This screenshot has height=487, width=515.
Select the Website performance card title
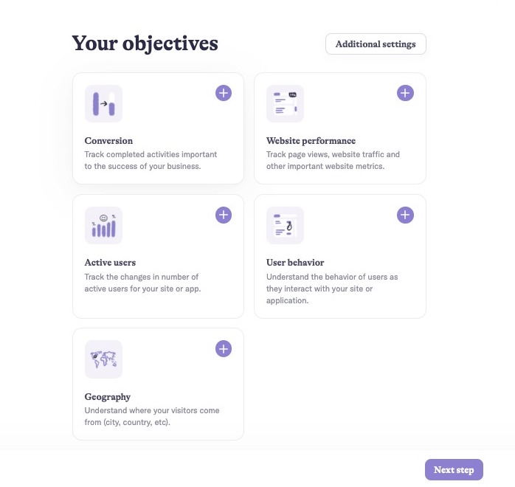(x=311, y=141)
